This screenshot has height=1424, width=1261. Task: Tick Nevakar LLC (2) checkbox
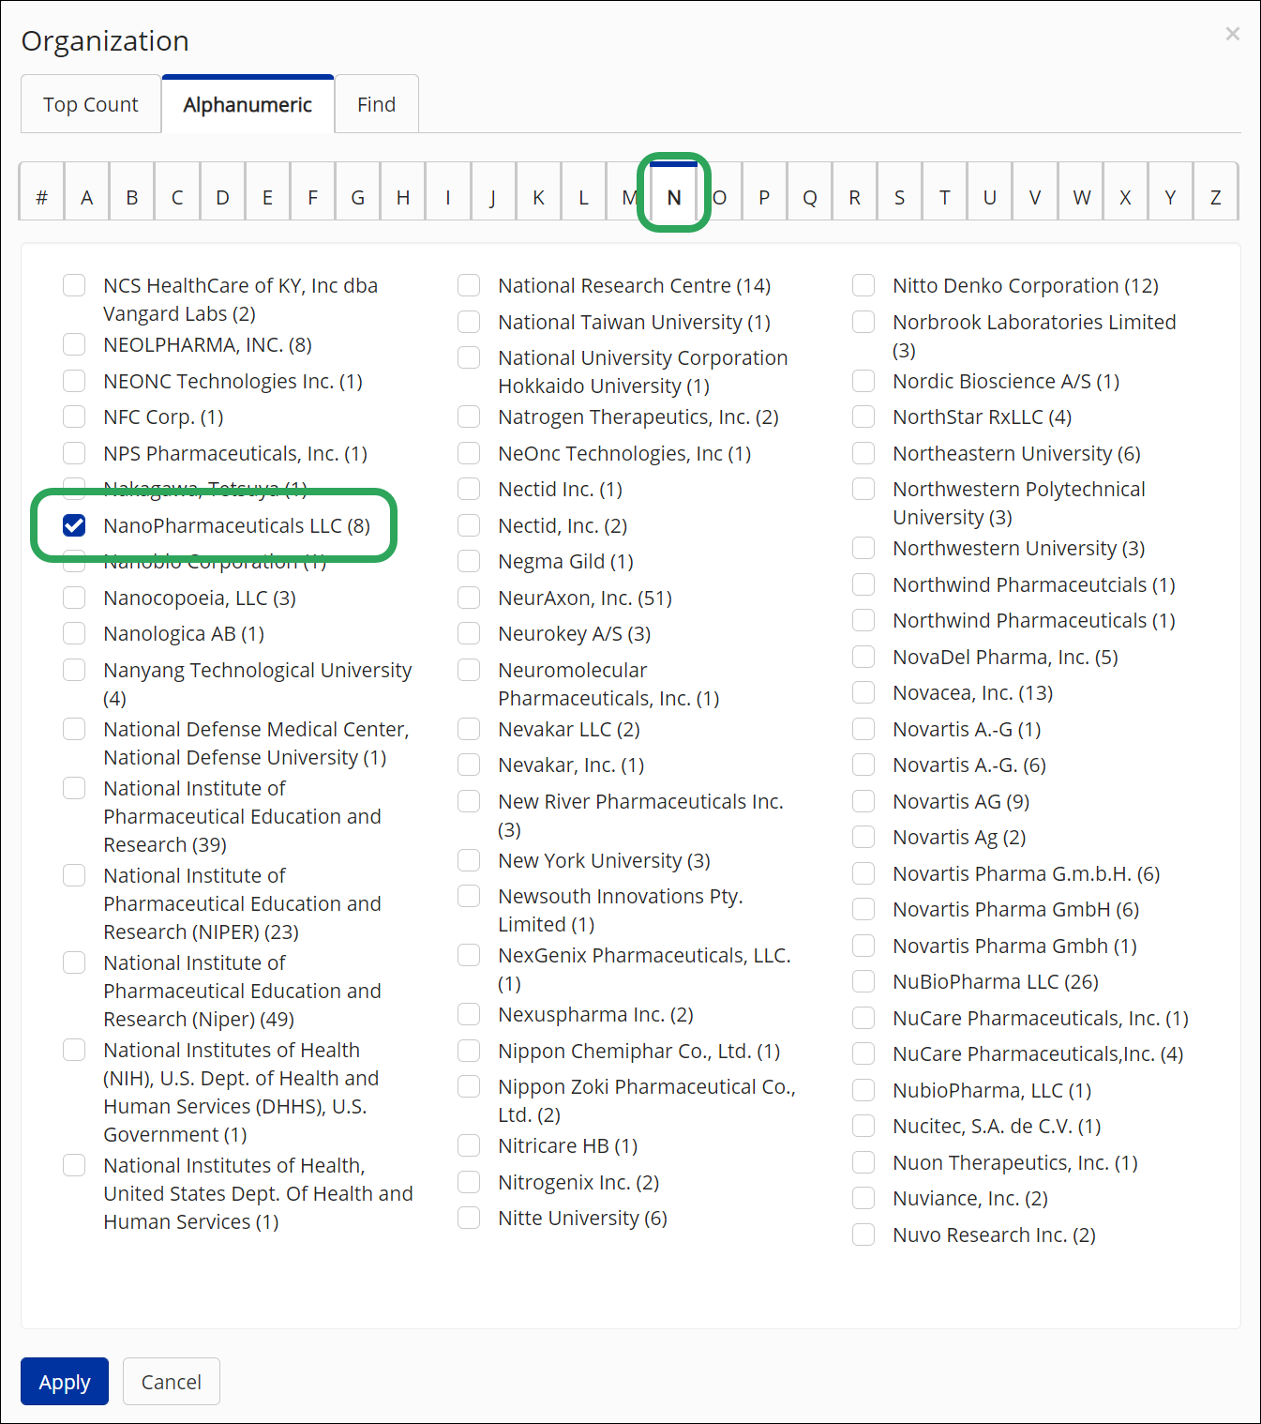coord(469,729)
